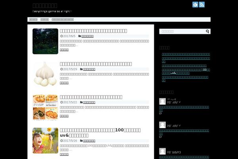Click the tagline "Everything's gonna be all right!!"
The height and width of the screenshot is (159, 238).
pos(52,12)
